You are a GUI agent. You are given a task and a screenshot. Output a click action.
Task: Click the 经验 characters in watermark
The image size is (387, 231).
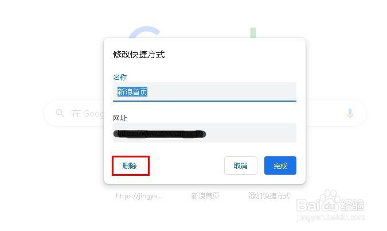point(352,205)
